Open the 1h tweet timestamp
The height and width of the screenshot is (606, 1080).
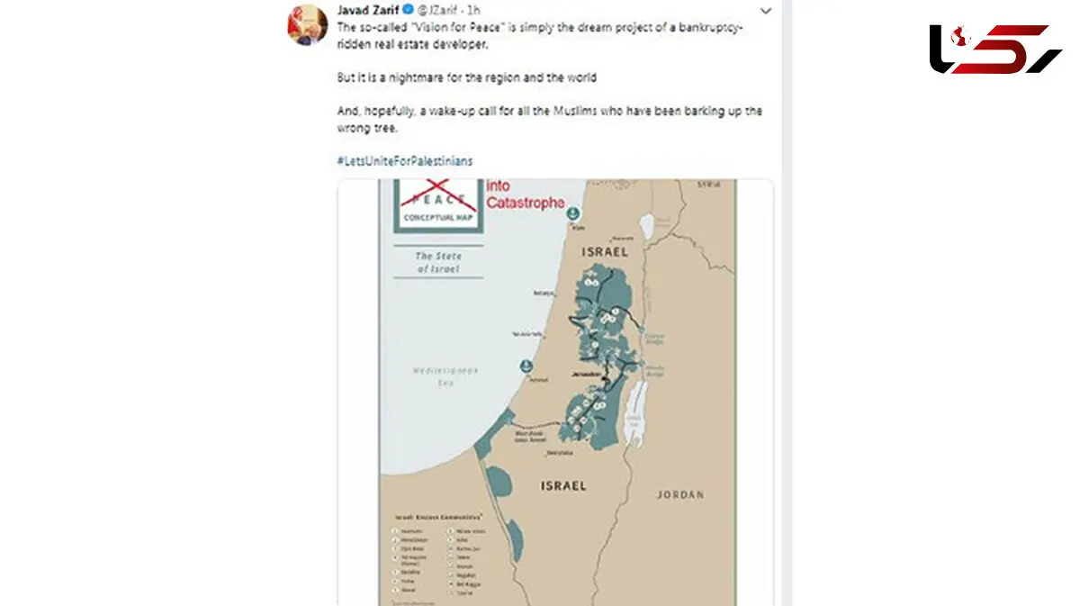pos(473,12)
